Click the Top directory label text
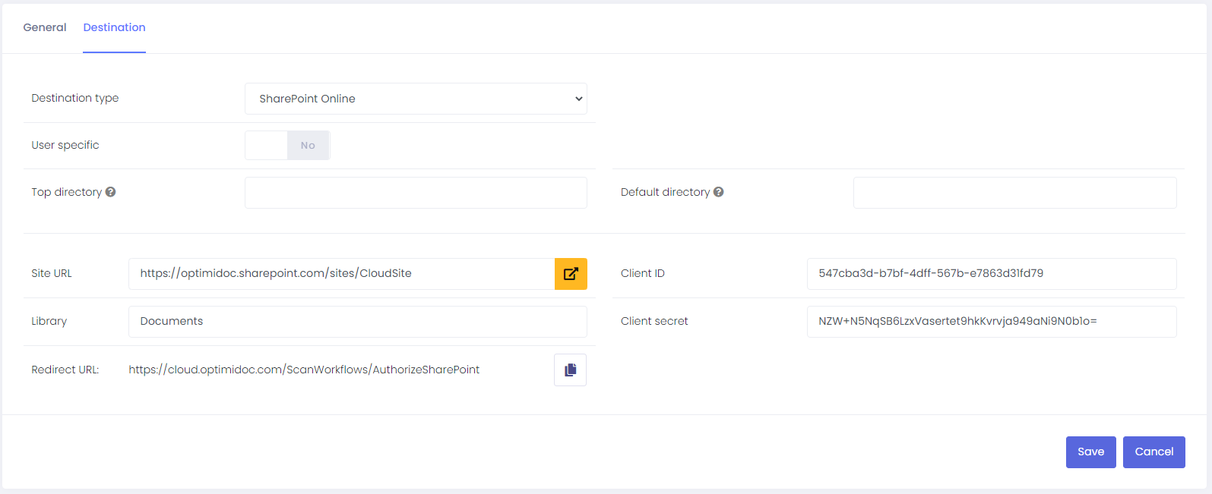1212x494 pixels. 67,192
